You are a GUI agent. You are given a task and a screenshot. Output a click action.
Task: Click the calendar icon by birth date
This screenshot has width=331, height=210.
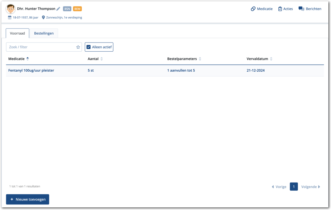point(10,18)
